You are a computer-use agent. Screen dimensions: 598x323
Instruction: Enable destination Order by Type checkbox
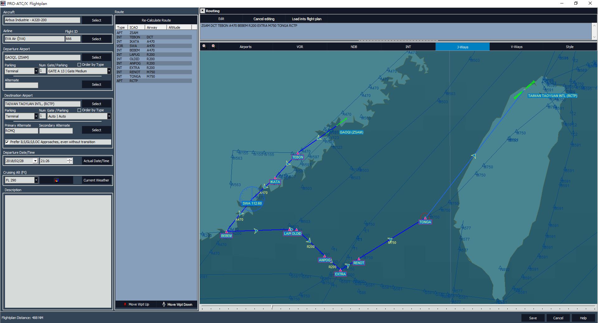click(79, 110)
